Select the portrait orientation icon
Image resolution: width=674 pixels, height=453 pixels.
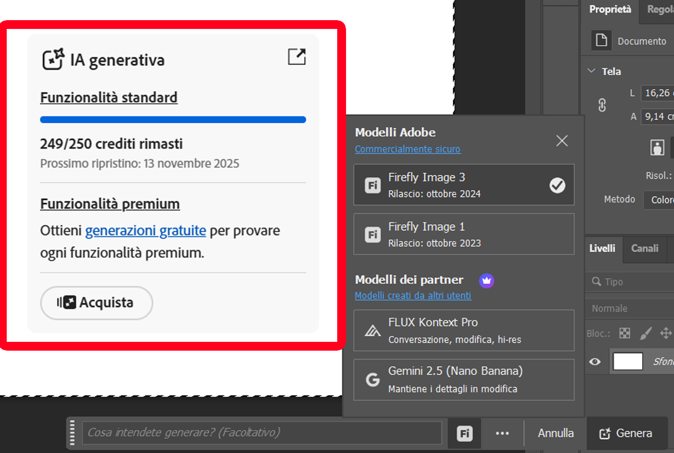tap(657, 147)
